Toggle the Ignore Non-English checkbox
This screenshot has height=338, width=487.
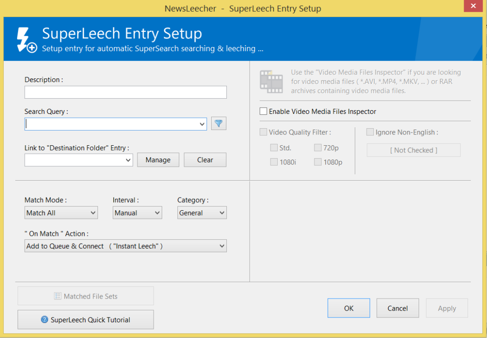[x=370, y=132]
